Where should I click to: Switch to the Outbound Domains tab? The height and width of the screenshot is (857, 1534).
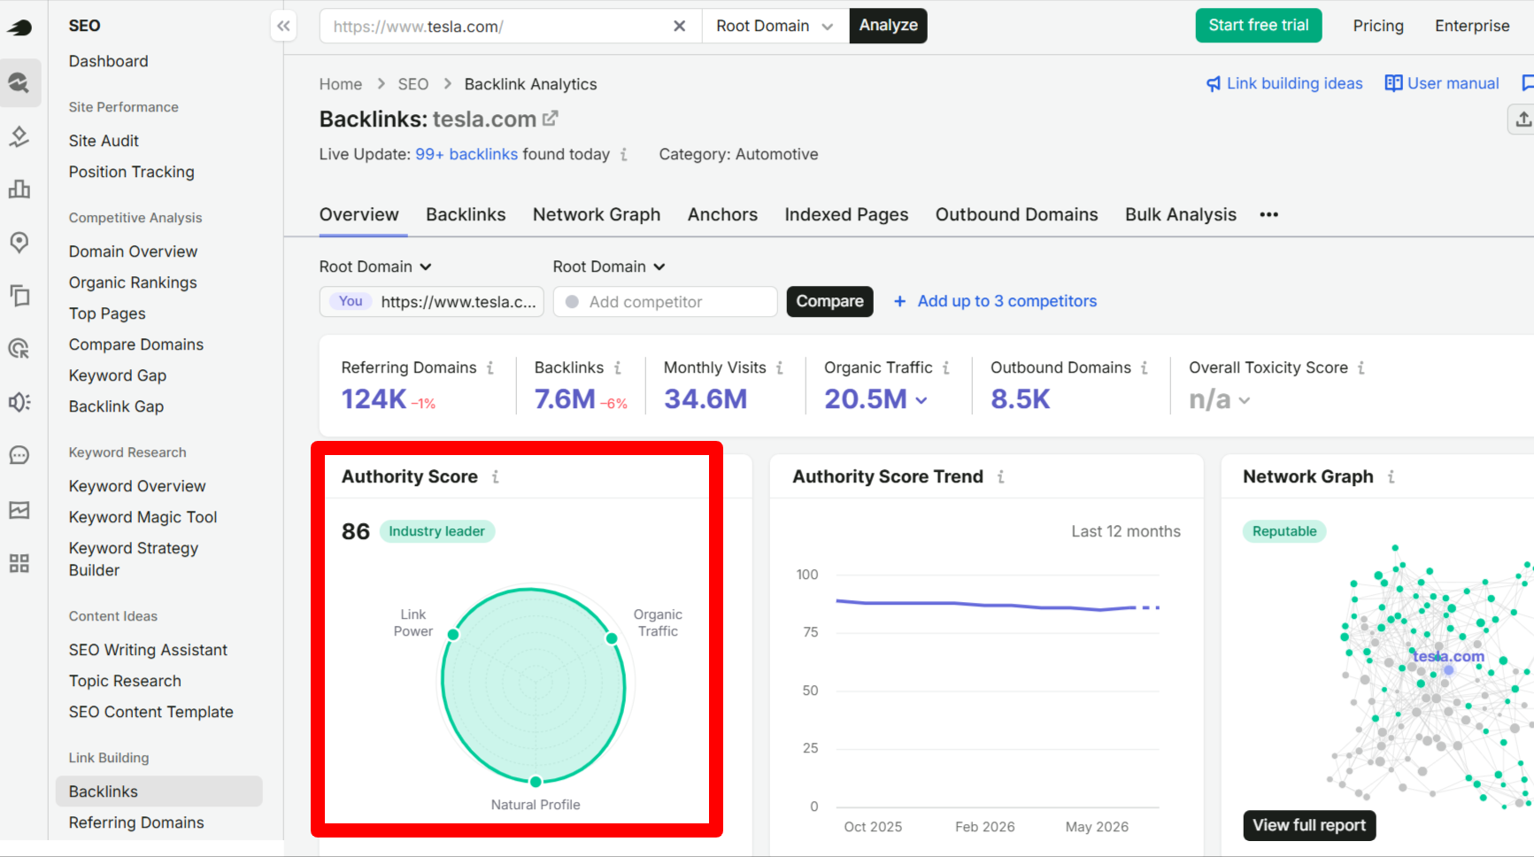click(1016, 214)
